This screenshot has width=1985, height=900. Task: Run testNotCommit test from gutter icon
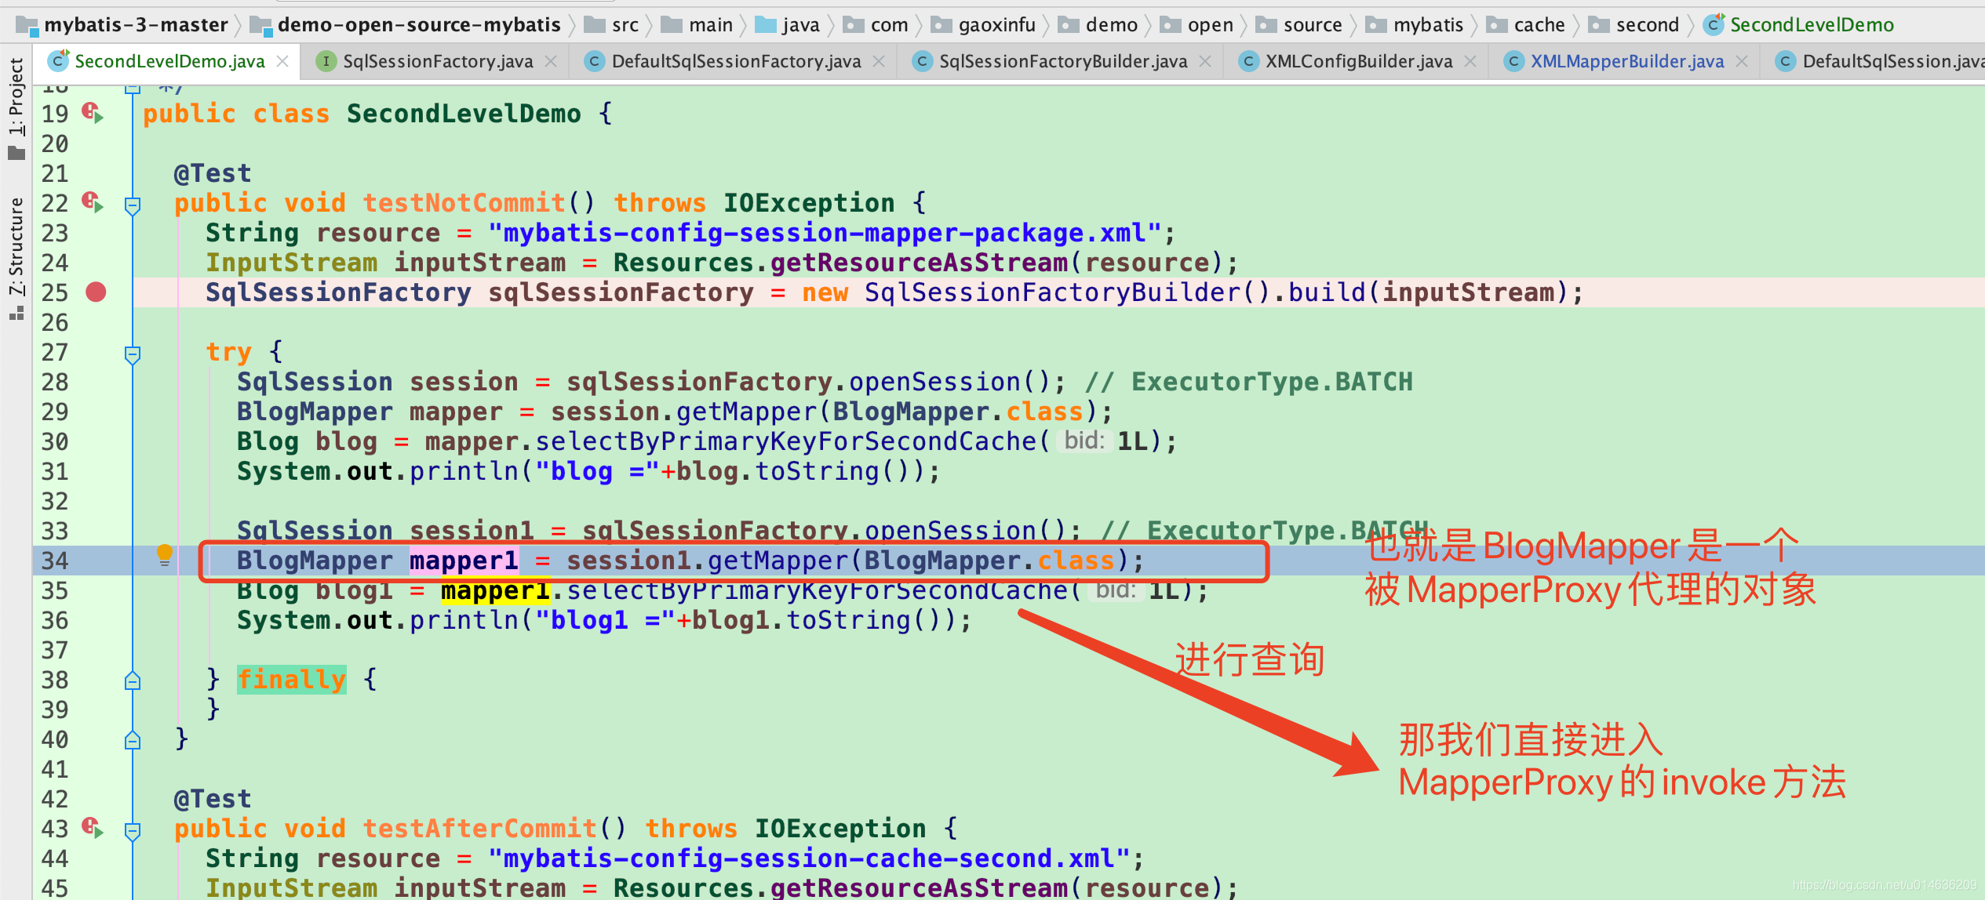(93, 203)
